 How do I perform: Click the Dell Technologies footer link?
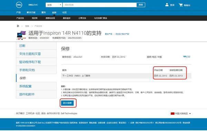pos(69,113)
